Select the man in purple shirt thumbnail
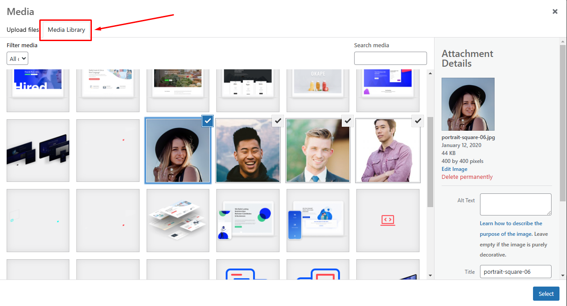Image resolution: width=567 pixels, height=306 pixels. (x=388, y=151)
